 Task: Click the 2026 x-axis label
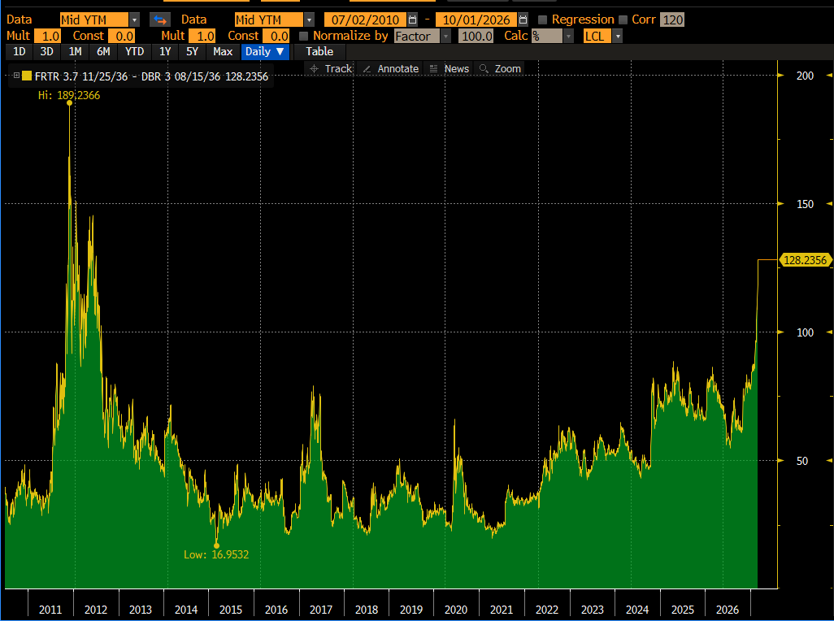(x=727, y=610)
